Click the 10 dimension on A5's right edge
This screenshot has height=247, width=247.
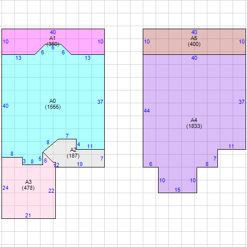pos(242,41)
